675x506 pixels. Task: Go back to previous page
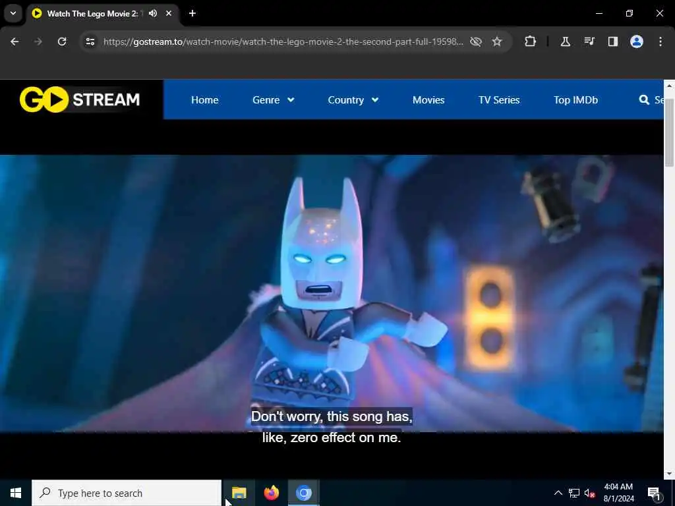pyautogui.click(x=15, y=42)
